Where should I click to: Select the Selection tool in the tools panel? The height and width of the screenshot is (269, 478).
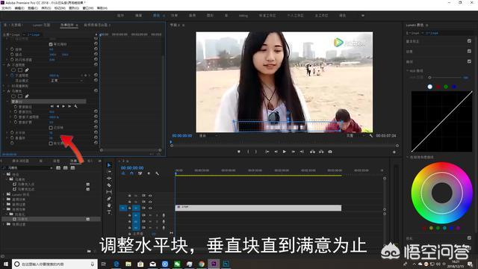(x=109, y=165)
